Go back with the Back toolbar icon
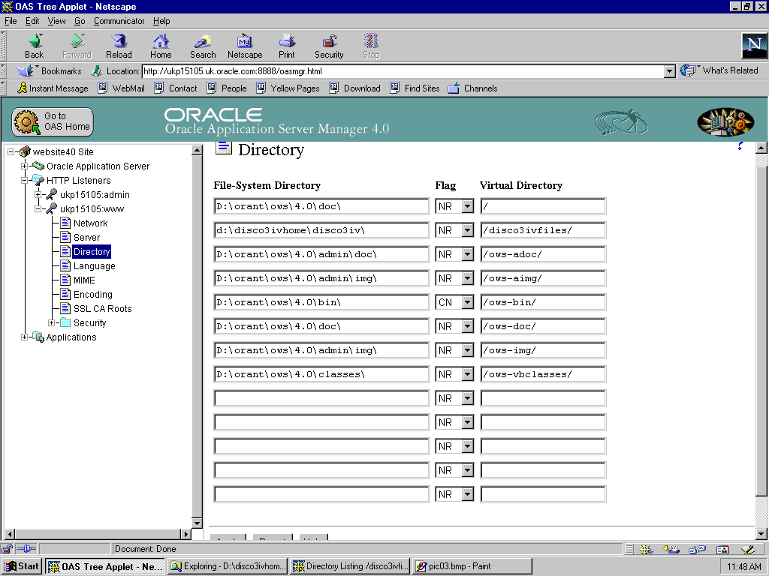769x576 pixels. [35, 46]
